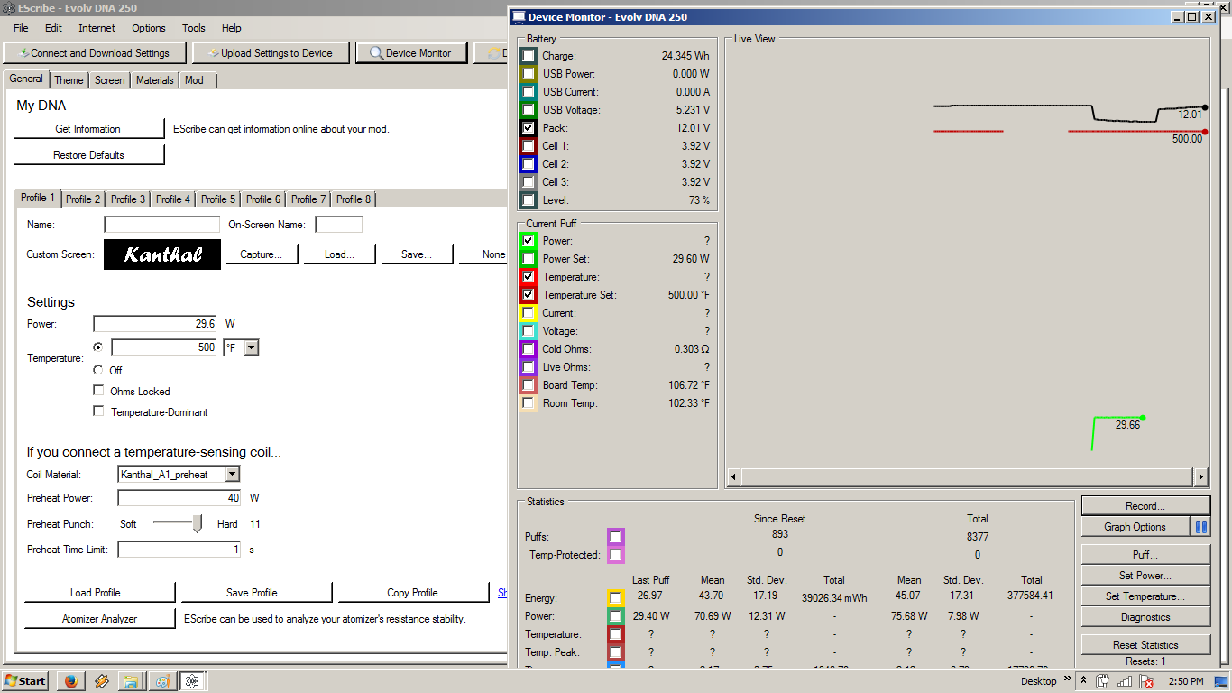Enable the Ohms Locked checkbox
1232x693 pixels.
pos(98,391)
